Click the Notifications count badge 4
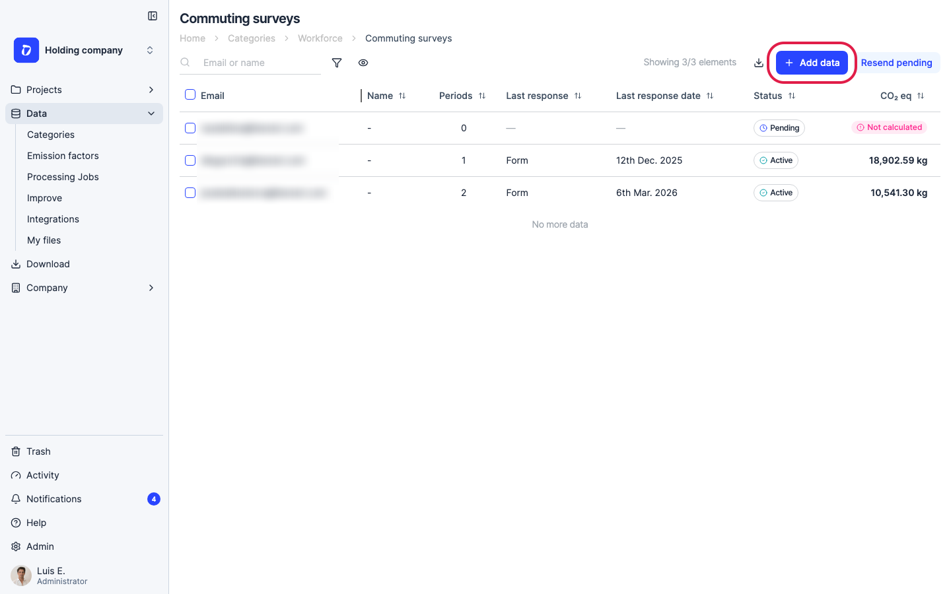This screenshot has height=594, width=951. click(x=154, y=499)
